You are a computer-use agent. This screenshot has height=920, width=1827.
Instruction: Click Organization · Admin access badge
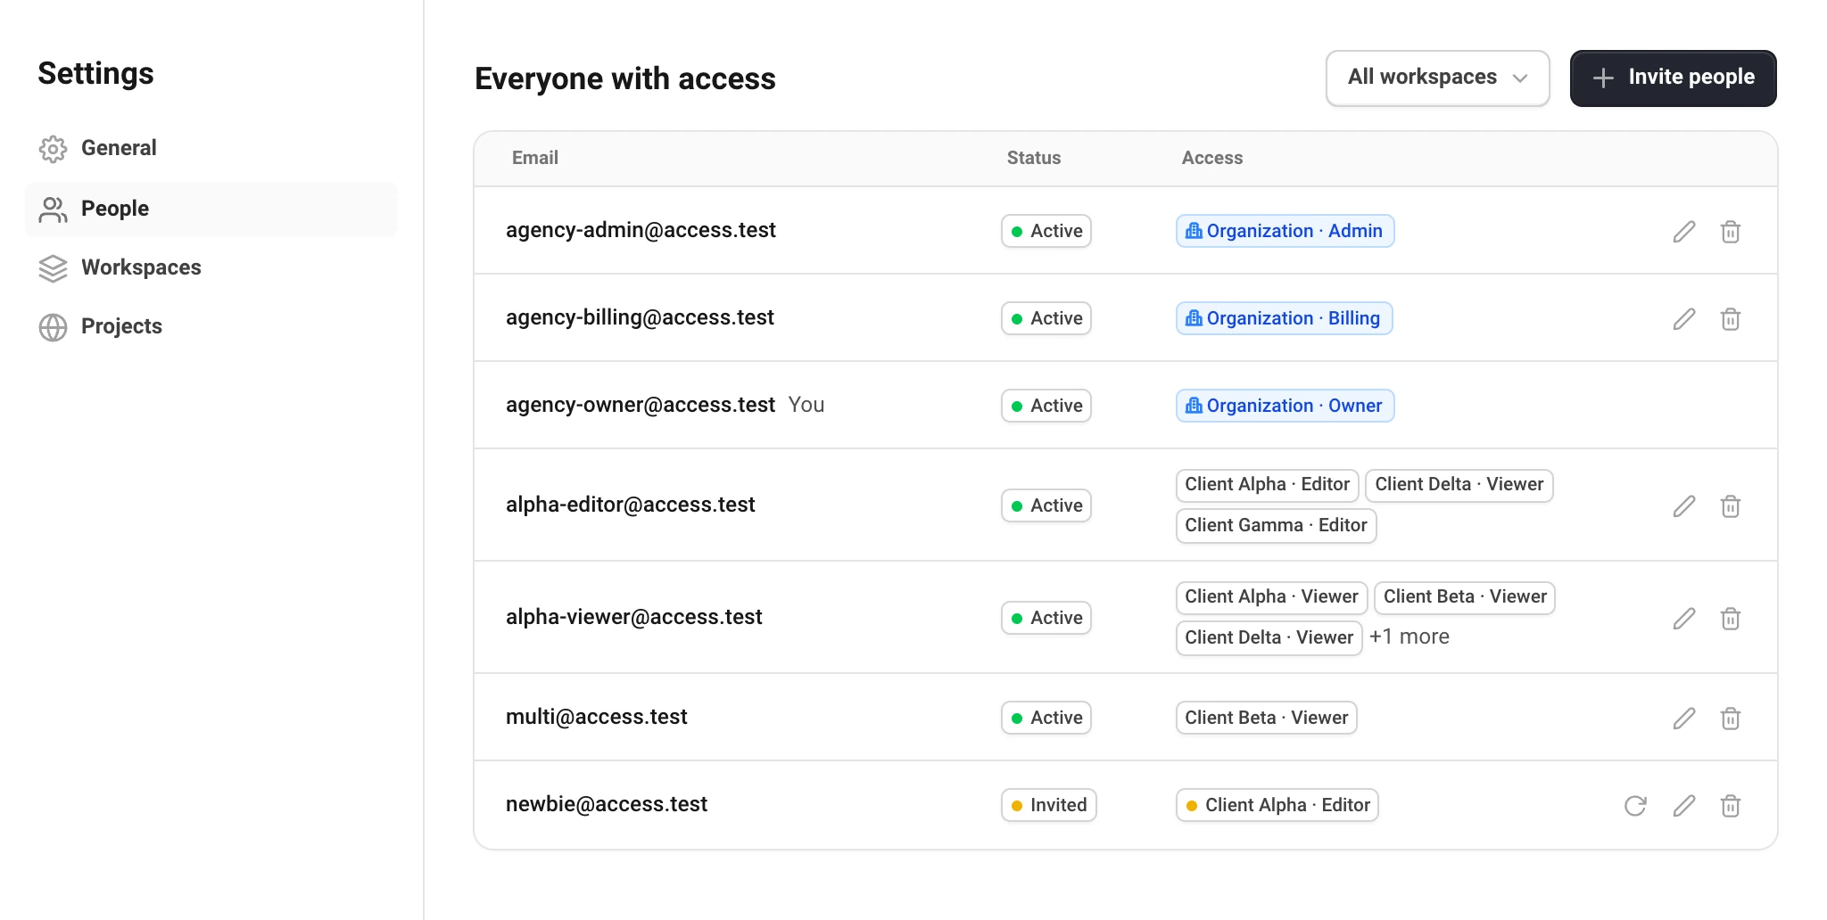(x=1285, y=231)
